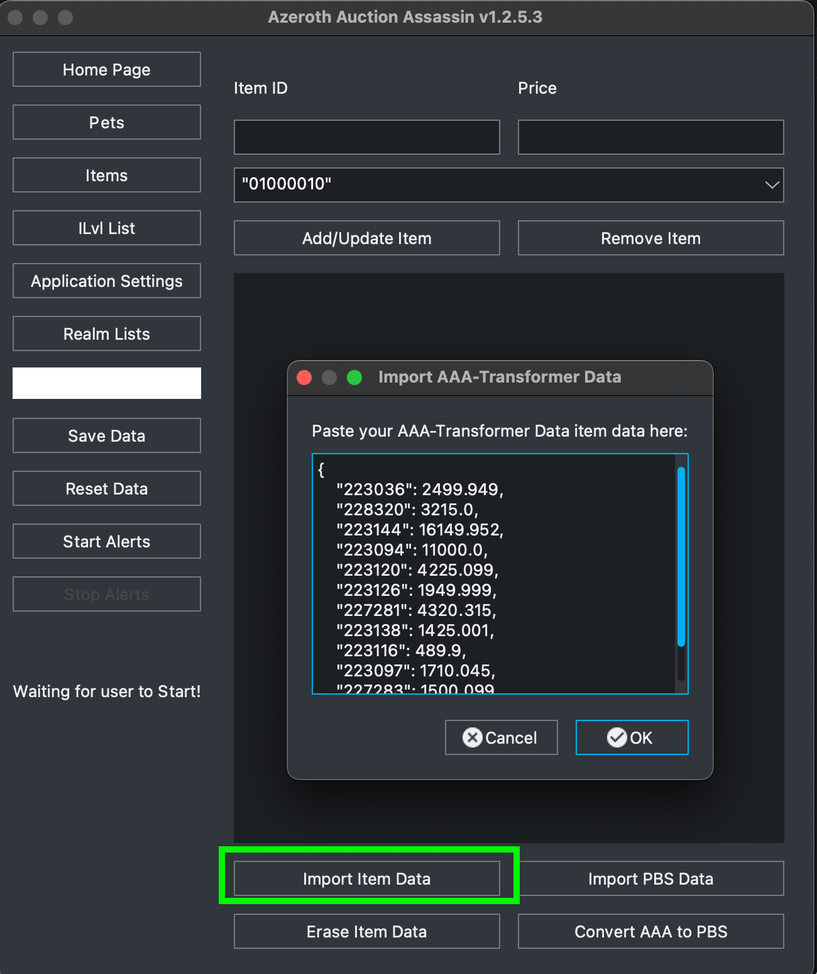Click the Reset Data button
This screenshot has height=974, width=817.
(107, 488)
